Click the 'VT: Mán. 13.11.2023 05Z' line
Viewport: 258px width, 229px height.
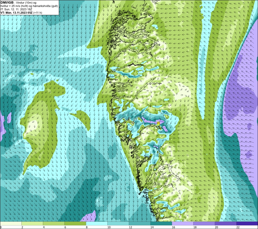click(x=17, y=13)
